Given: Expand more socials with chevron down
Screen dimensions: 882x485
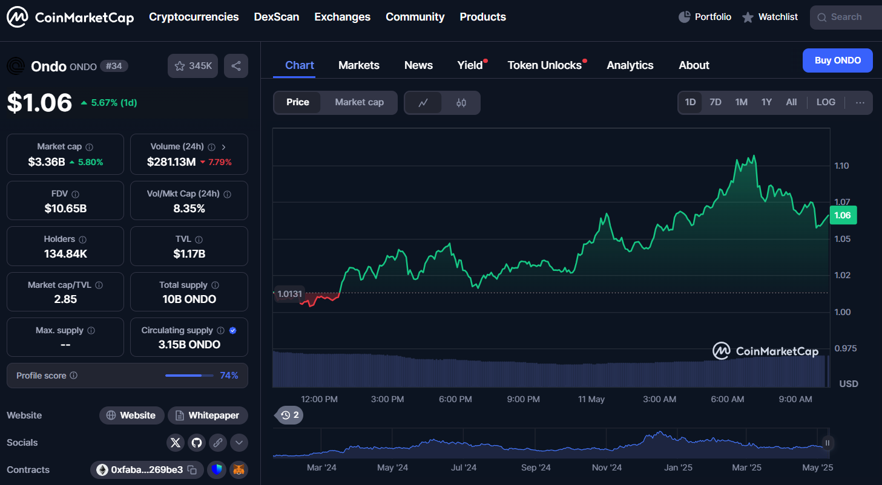Looking at the screenshot, I should [x=239, y=443].
